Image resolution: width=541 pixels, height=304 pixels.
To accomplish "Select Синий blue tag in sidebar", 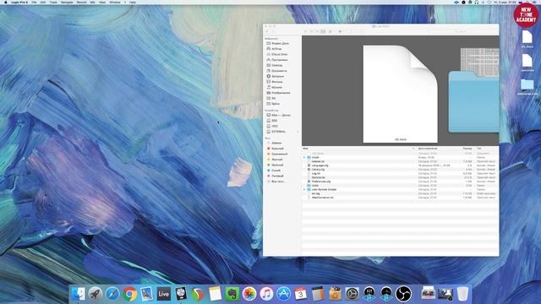I will point(274,171).
